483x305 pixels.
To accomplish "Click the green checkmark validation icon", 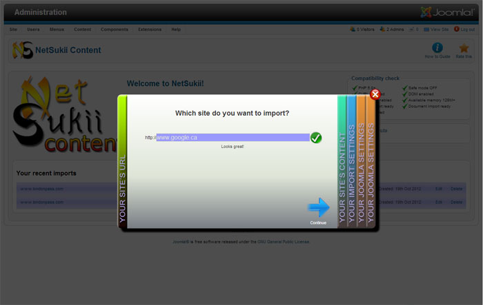I will click(316, 138).
